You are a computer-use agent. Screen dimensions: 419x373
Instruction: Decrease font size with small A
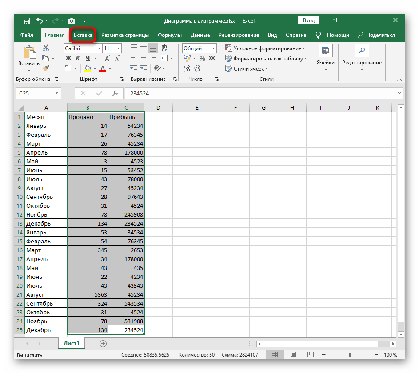(117, 59)
